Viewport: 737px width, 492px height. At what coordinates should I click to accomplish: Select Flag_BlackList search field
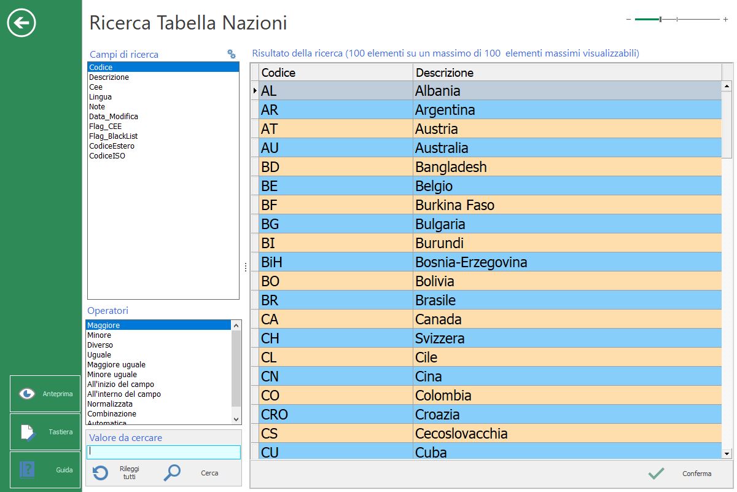coord(163,136)
